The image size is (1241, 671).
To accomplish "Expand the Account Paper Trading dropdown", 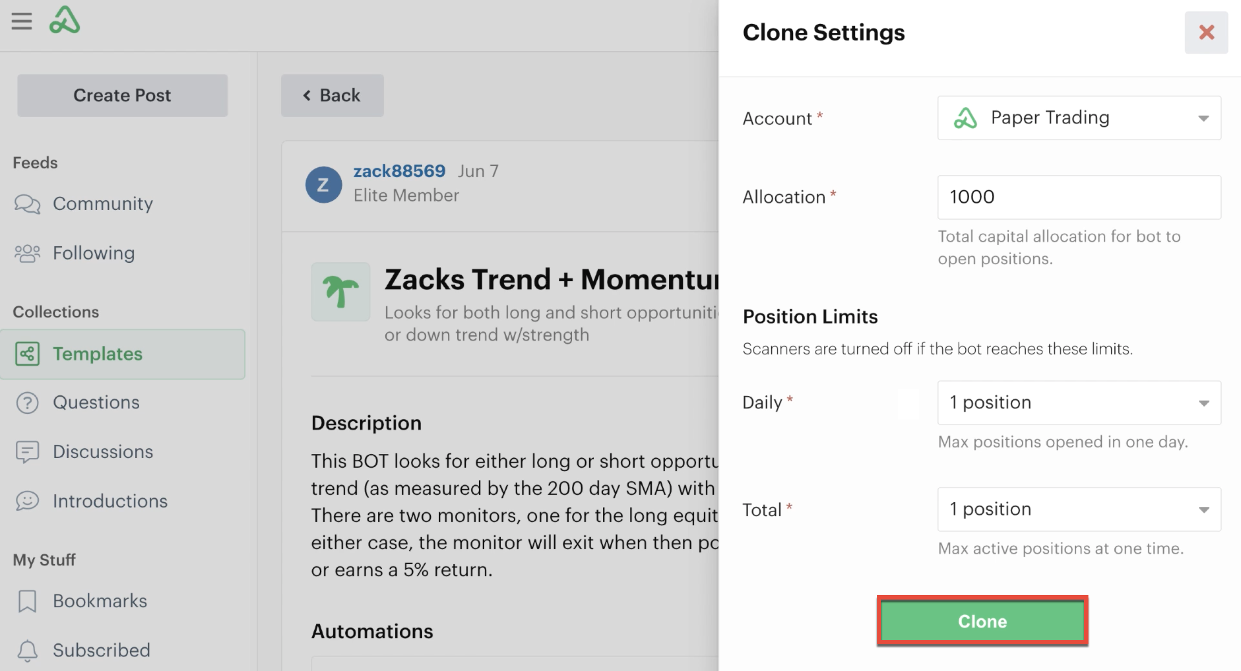I will (1079, 118).
